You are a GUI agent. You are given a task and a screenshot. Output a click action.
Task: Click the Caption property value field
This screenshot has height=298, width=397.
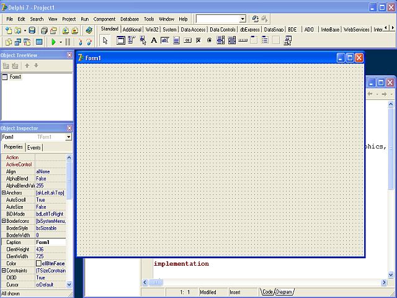tap(50, 242)
